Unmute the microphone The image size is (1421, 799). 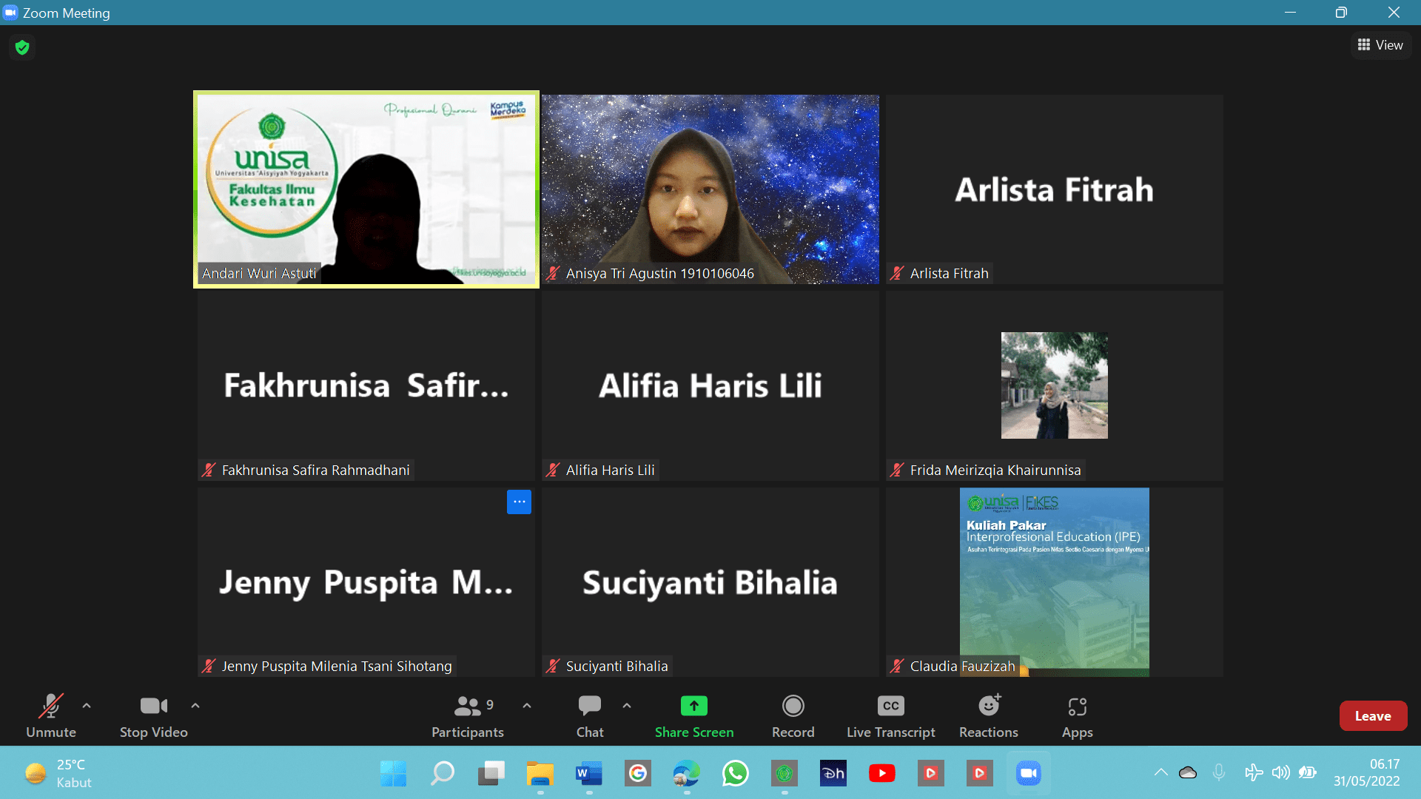[x=51, y=716]
